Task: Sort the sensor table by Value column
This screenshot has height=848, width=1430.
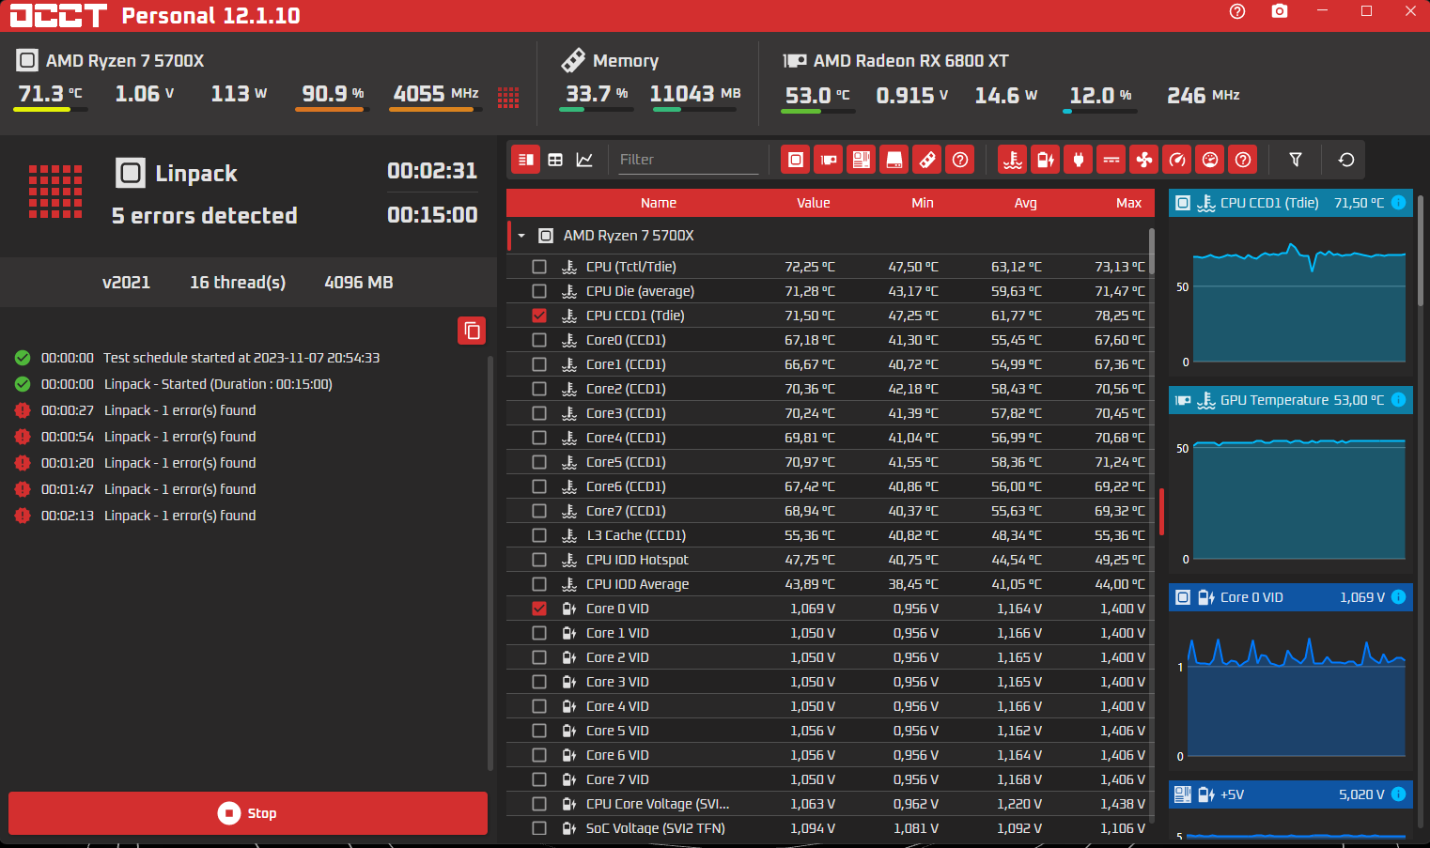Action: pyautogui.click(x=814, y=203)
